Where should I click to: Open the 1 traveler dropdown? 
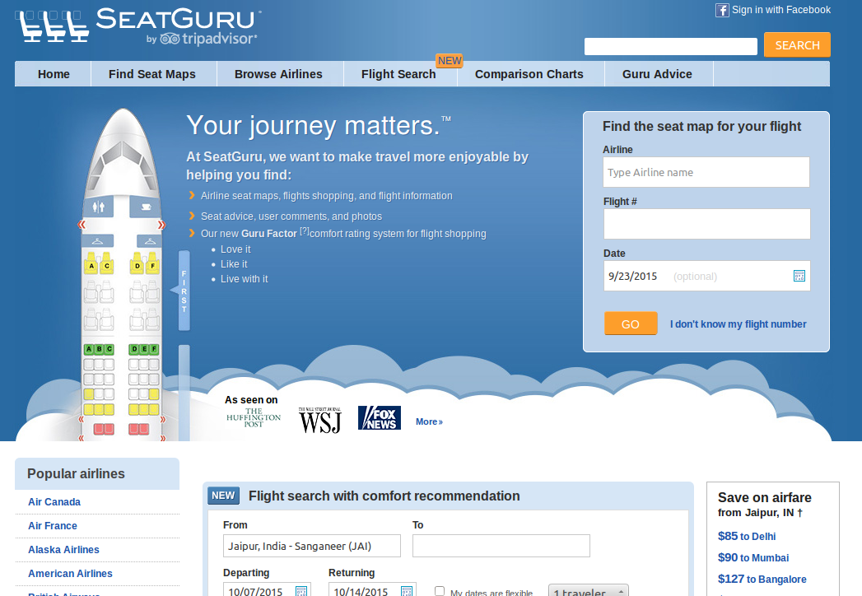(588, 590)
